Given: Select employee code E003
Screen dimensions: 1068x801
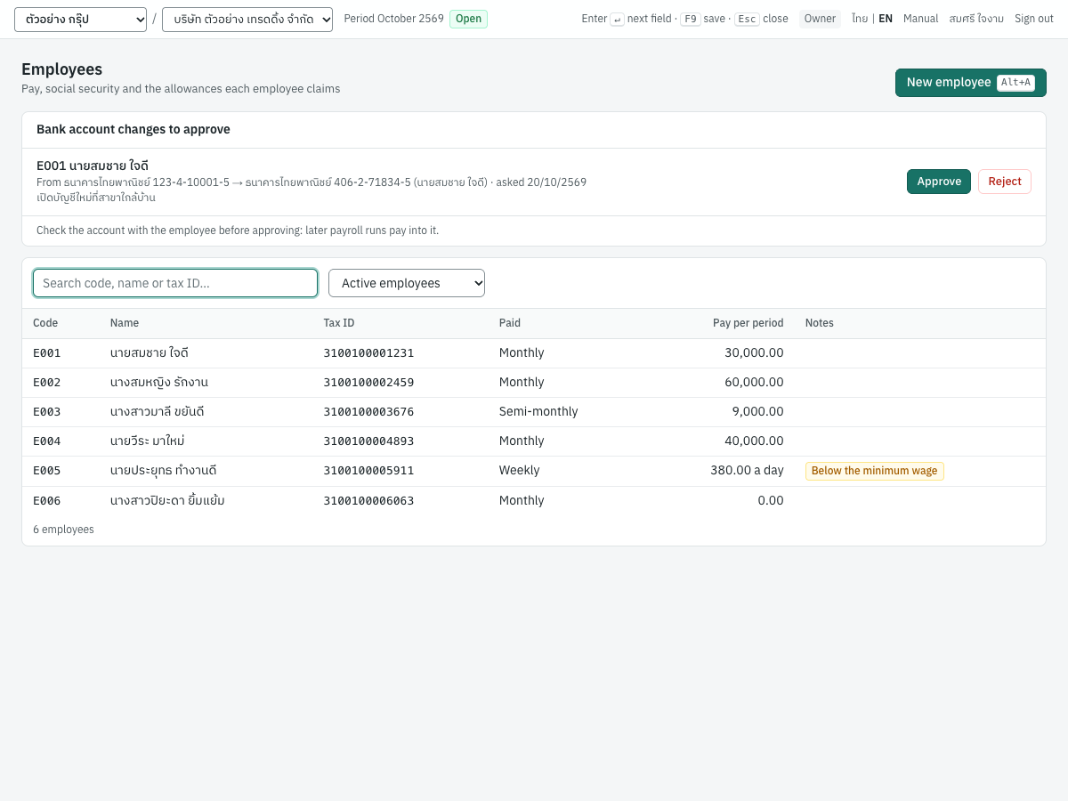Looking at the screenshot, I should click(x=47, y=412).
